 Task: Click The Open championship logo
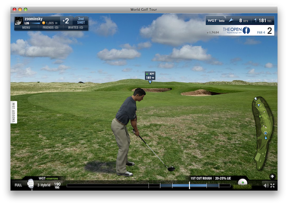click(236, 30)
